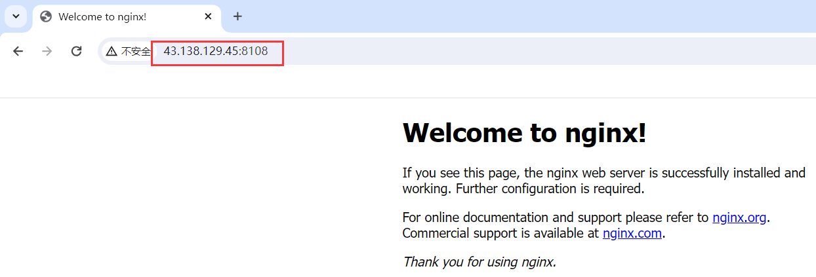Go forward to the next page
This screenshot has width=816, height=277.
pyautogui.click(x=47, y=51)
